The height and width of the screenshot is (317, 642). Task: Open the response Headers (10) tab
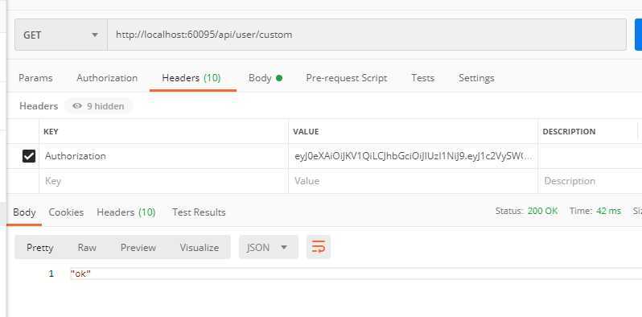click(x=126, y=212)
